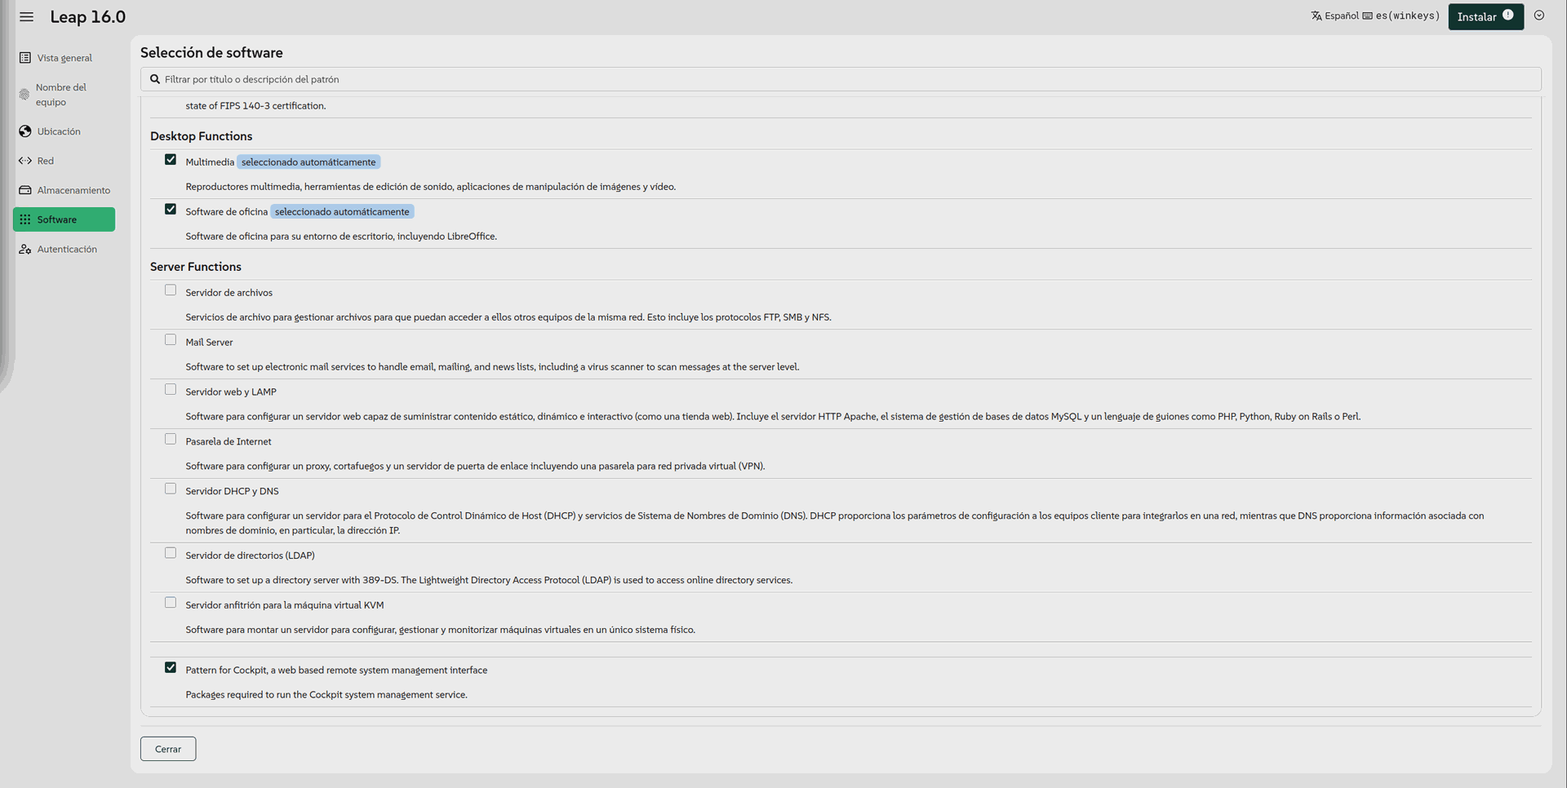Uncheck the Multimedia pattern checkbox
This screenshot has height=788, width=1567.
click(171, 160)
